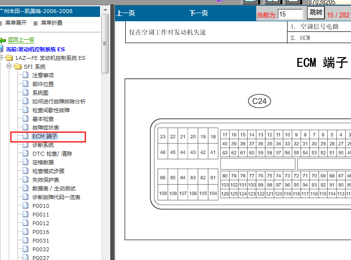The image size is (351, 260).
Task: Open 数据表 / 主动测试 tree item
Action: click(54, 188)
